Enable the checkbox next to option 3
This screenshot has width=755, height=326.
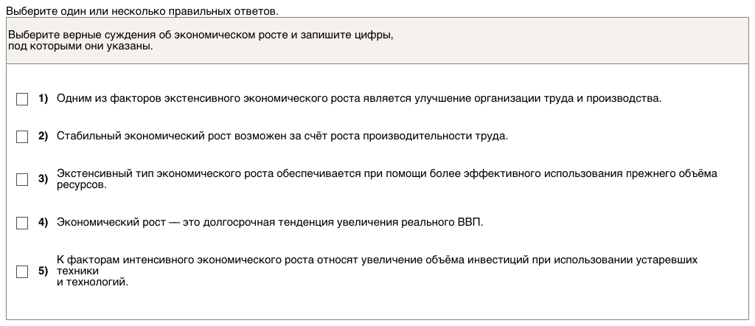22,179
